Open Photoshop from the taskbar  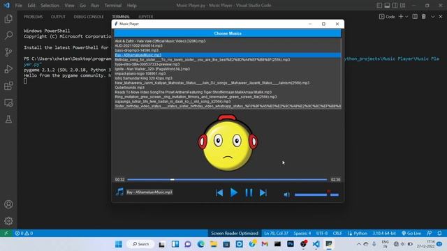tap(291, 244)
